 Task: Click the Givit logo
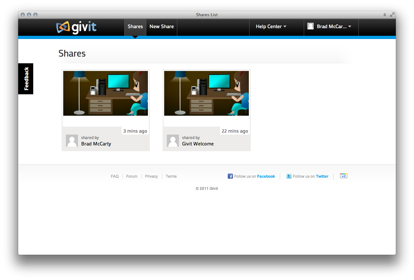coord(76,27)
